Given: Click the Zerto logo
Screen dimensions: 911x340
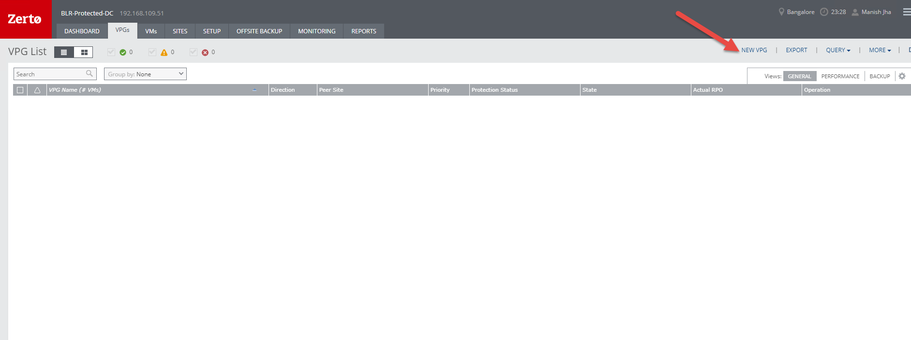Looking at the screenshot, I should [25, 19].
